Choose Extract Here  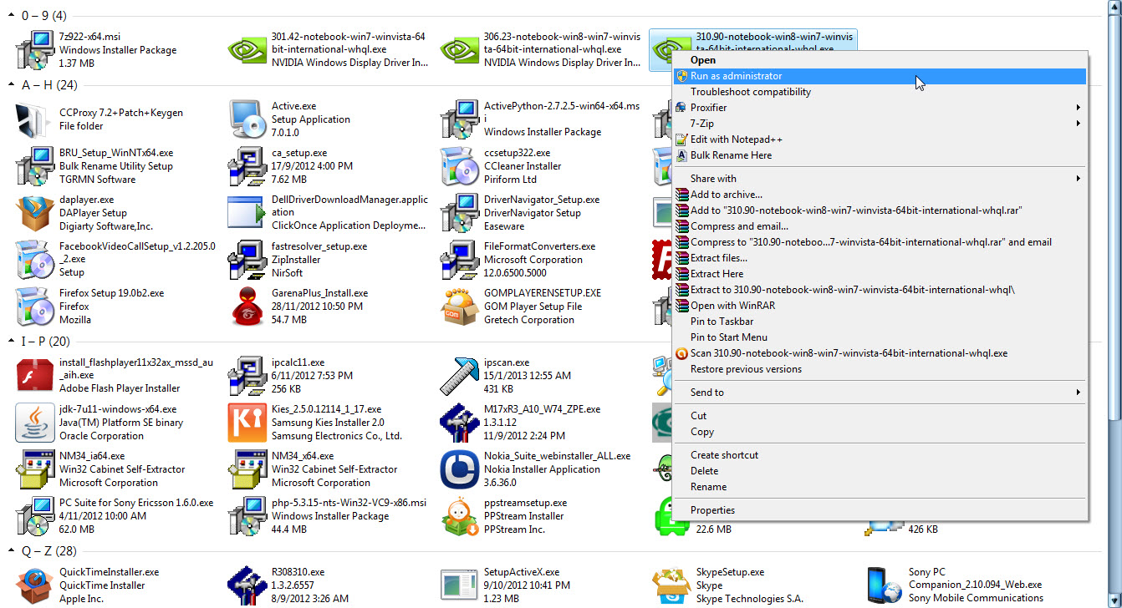click(x=880, y=274)
